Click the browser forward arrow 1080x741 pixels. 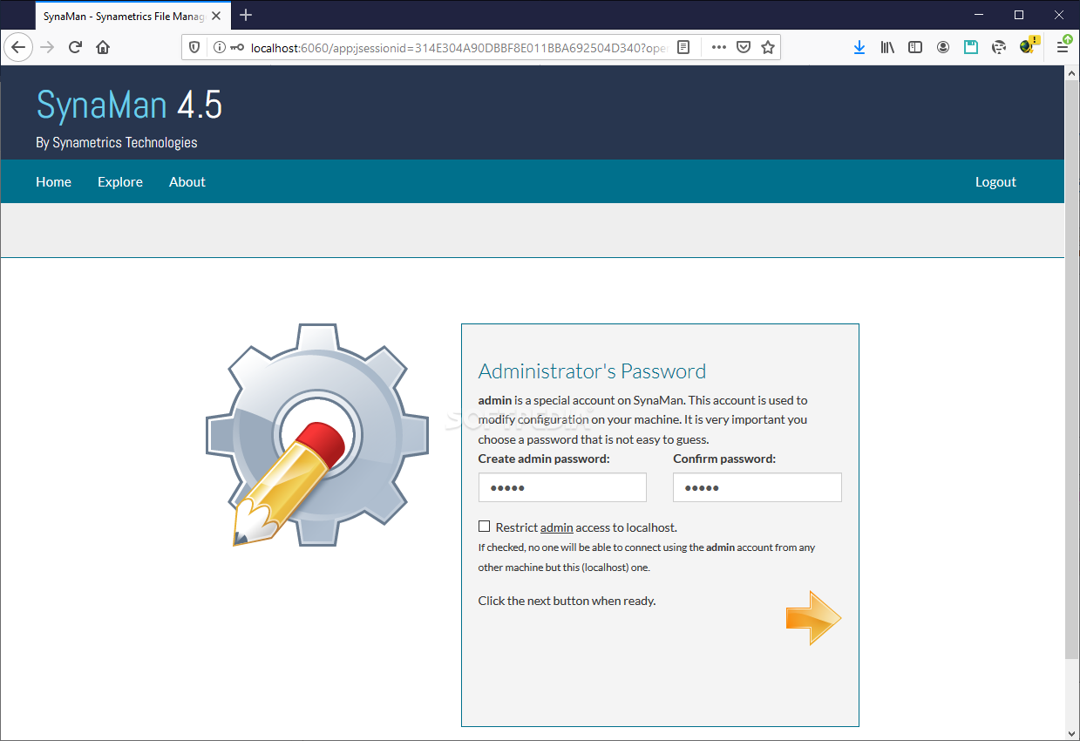tap(47, 47)
